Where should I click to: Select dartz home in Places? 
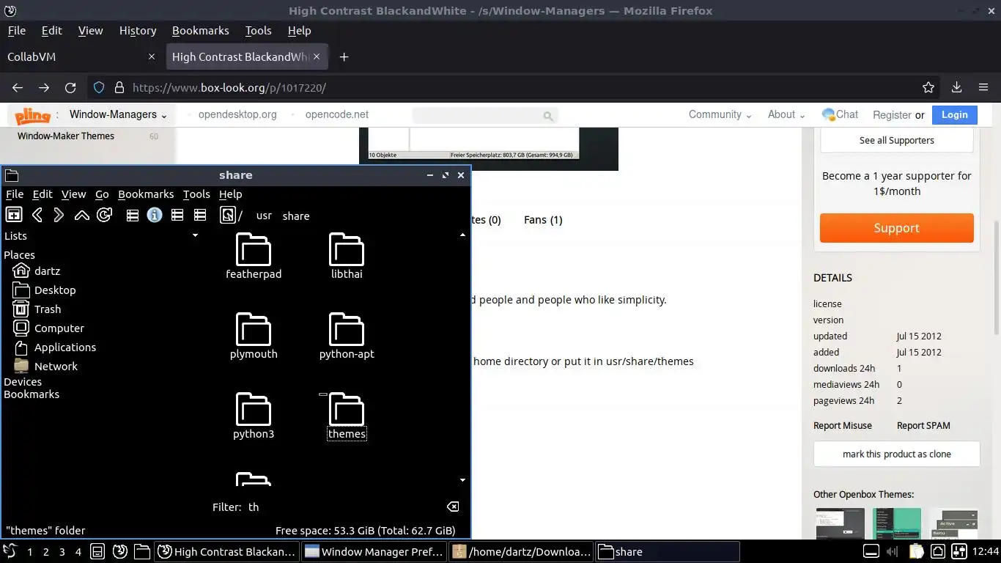click(x=37, y=271)
